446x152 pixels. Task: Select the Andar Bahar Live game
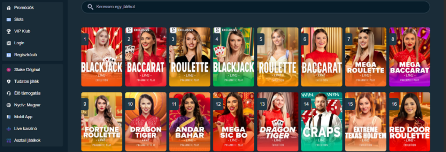click(190, 122)
